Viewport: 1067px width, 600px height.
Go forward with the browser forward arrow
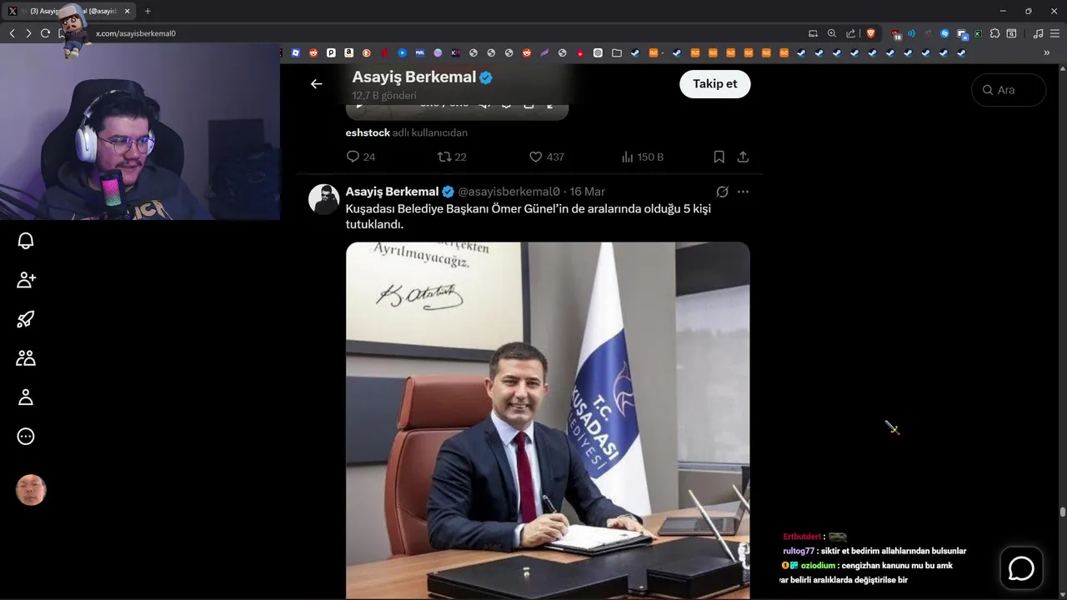point(28,33)
